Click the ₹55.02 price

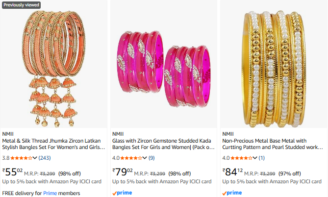13,172
